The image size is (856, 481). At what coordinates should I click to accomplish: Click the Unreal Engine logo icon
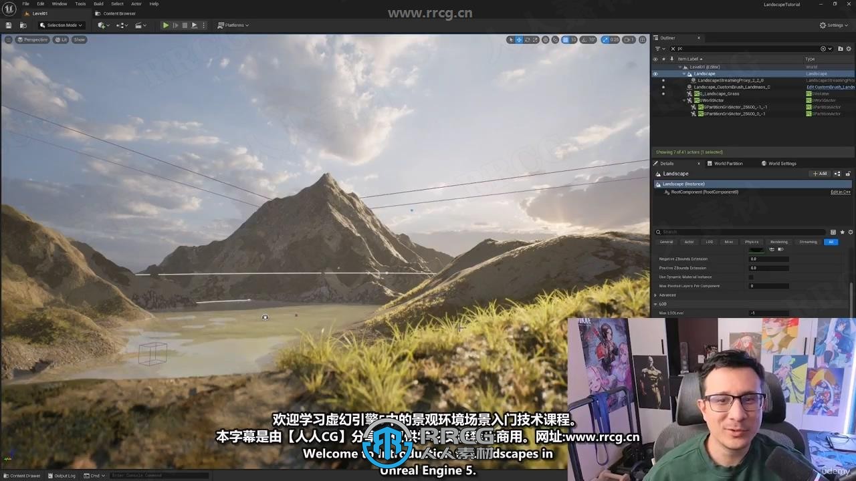click(9, 8)
